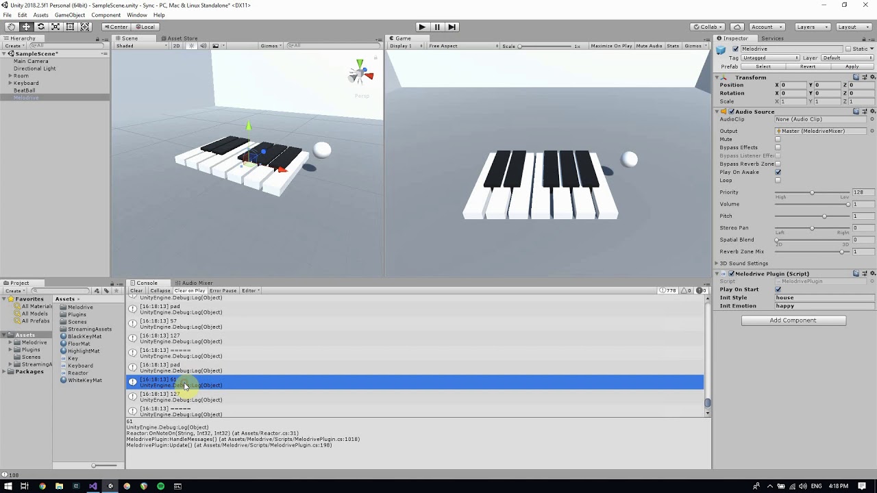
Task: Open the Component menu
Action: click(106, 15)
